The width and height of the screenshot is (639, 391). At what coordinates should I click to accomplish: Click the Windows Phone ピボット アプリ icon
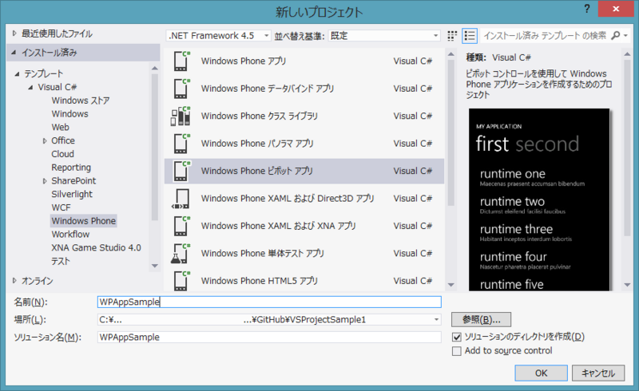click(x=181, y=171)
